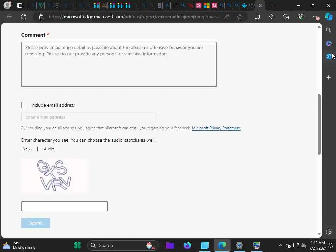Switch to the Microsoft logo tab
336x252 pixels.
[x=207, y=5]
